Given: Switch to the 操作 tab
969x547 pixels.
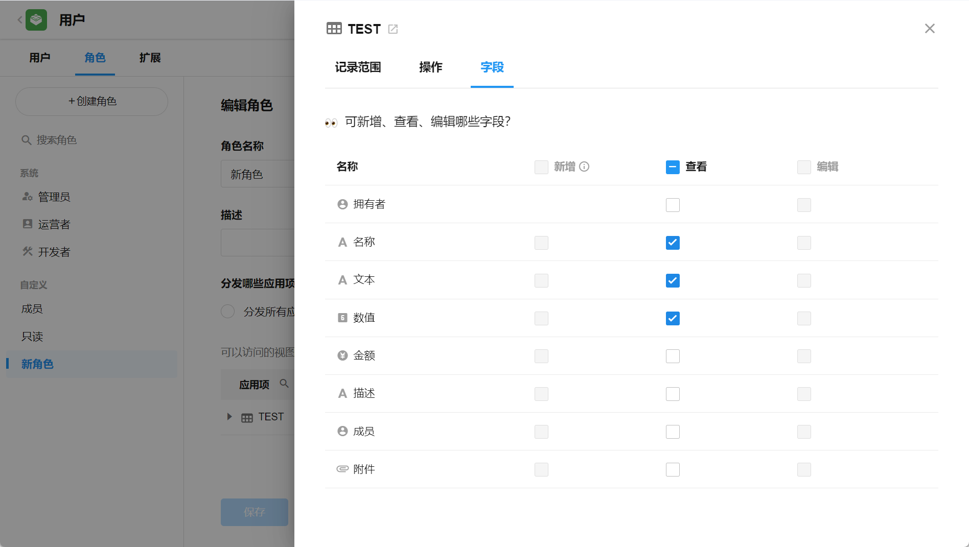Looking at the screenshot, I should click(430, 67).
